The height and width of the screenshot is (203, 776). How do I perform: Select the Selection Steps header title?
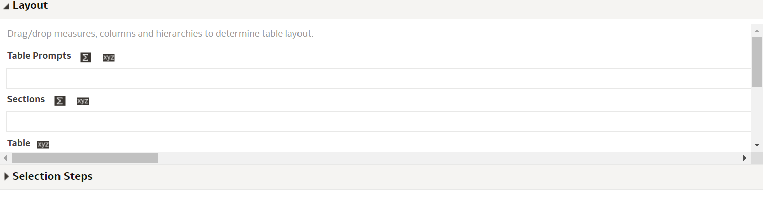pyautogui.click(x=52, y=176)
